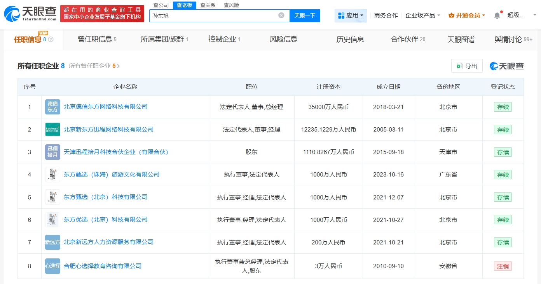Clear the search box with the X icon

(281, 16)
